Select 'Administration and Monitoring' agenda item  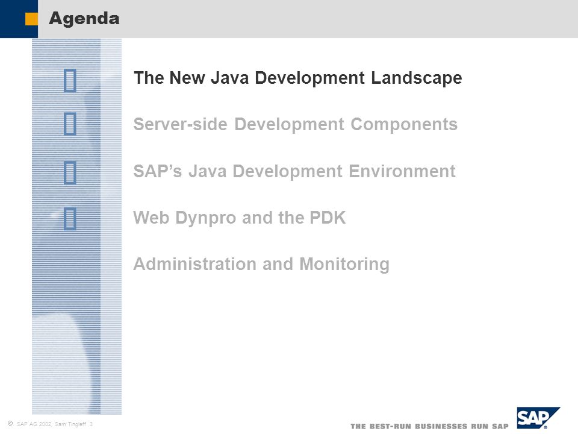point(261,264)
